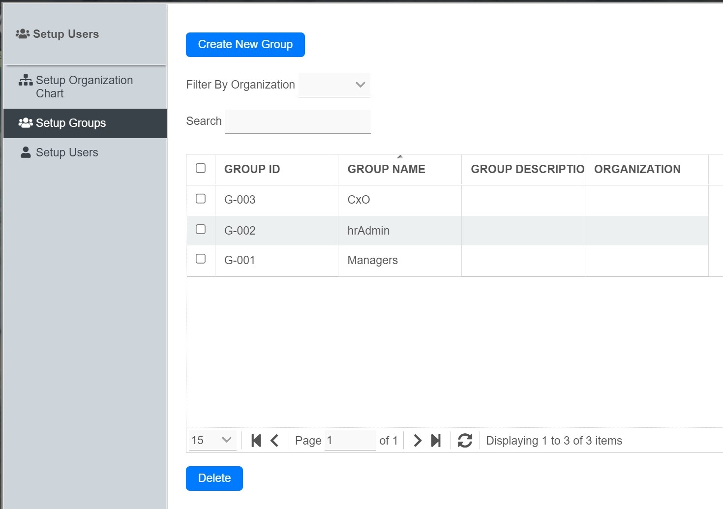Sort by the GROUP NAME column header

tap(386, 169)
